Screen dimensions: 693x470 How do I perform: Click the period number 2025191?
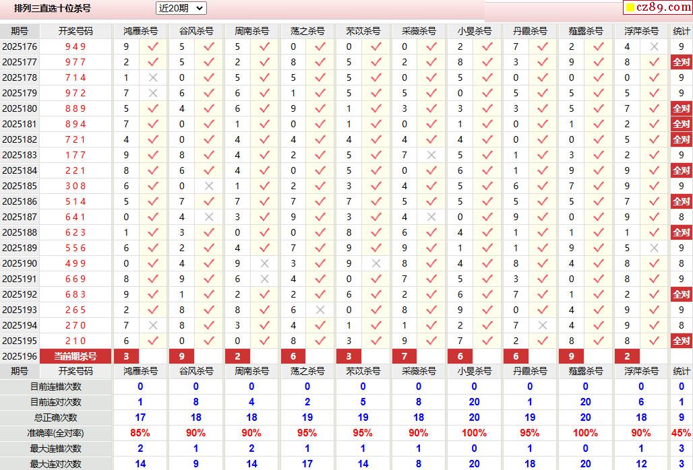pos(20,279)
